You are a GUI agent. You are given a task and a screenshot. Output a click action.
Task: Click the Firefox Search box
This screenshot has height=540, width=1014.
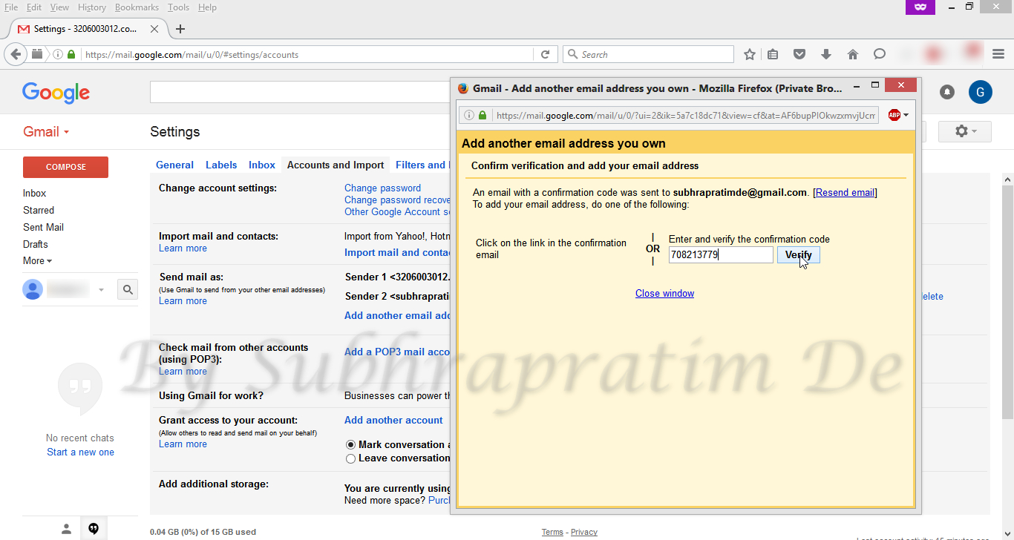tap(649, 54)
